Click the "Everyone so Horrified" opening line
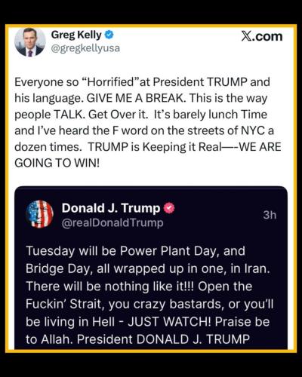Image resolution: width=302 pixels, height=377 pixels. (x=142, y=82)
